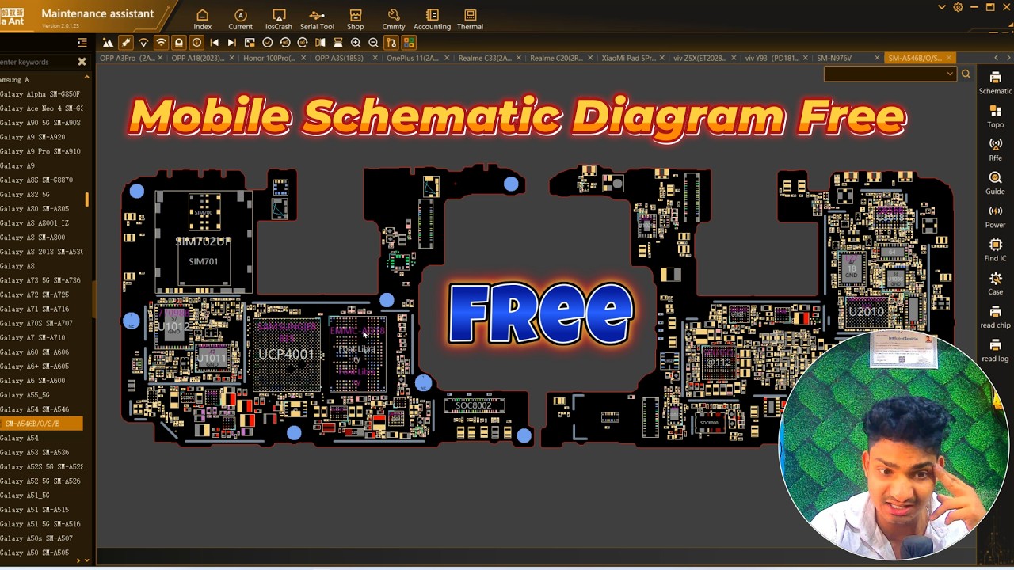The width and height of the screenshot is (1014, 570).
Task: Open the Case panel
Action: pyautogui.click(x=996, y=283)
